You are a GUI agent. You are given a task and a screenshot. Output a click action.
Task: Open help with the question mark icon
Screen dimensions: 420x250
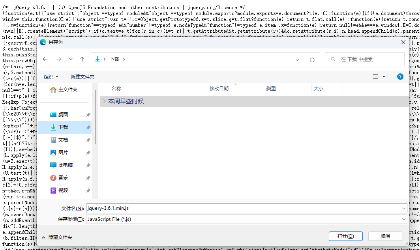point(400,77)
